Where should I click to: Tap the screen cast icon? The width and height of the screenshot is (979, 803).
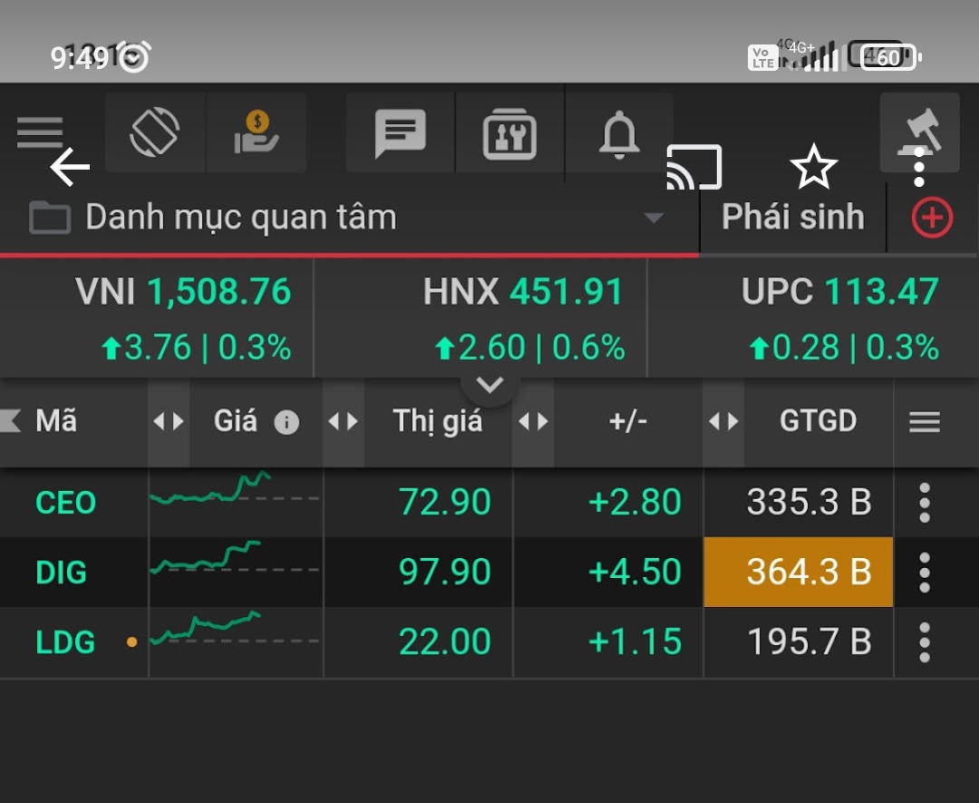click(x=693, y=168)
